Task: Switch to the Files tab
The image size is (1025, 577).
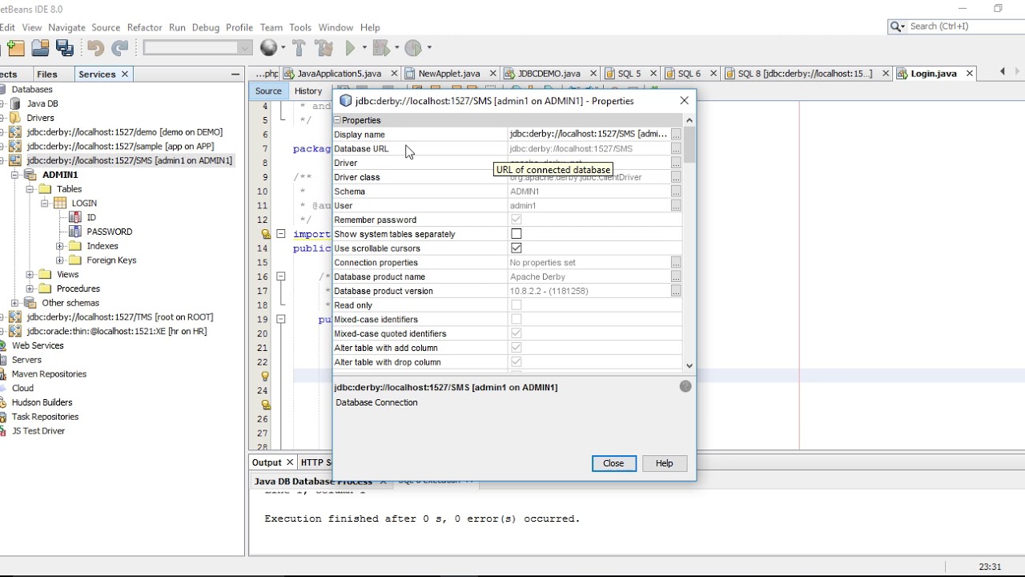Action: (47, 74)
